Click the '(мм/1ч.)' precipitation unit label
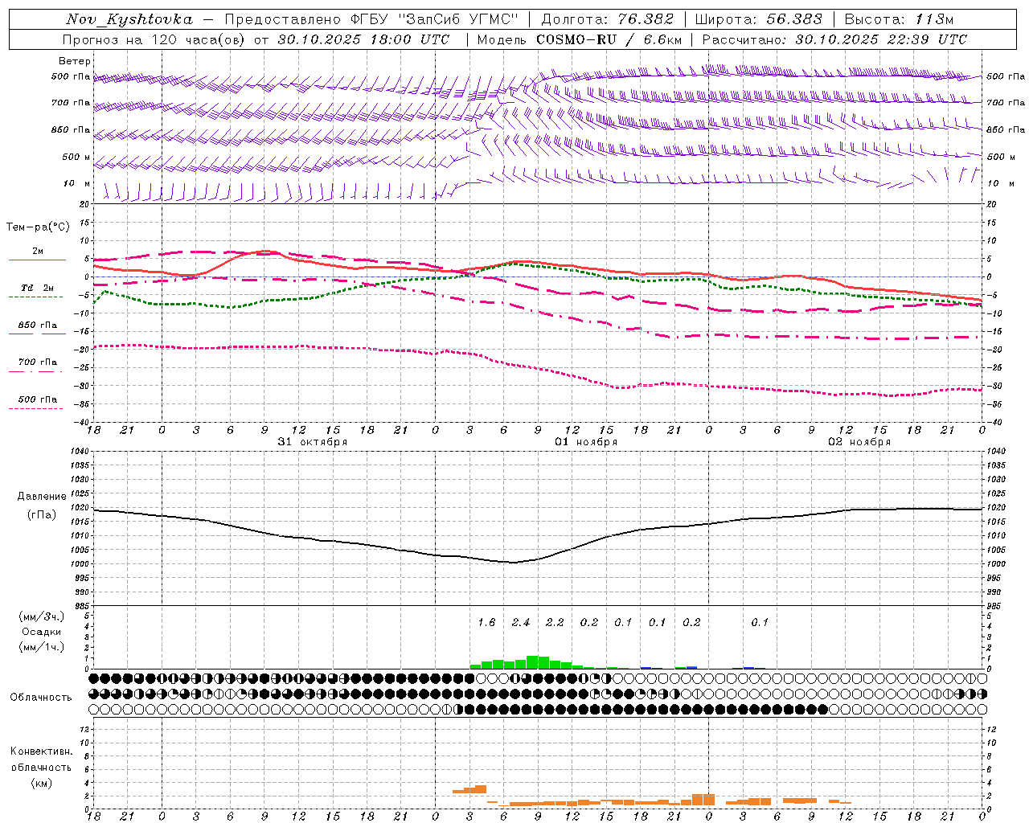 42,647
